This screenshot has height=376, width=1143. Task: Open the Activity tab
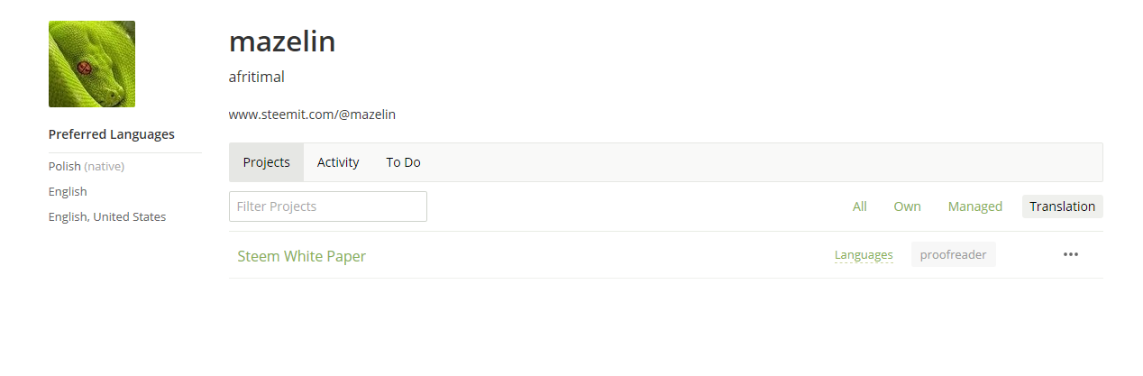338,162
